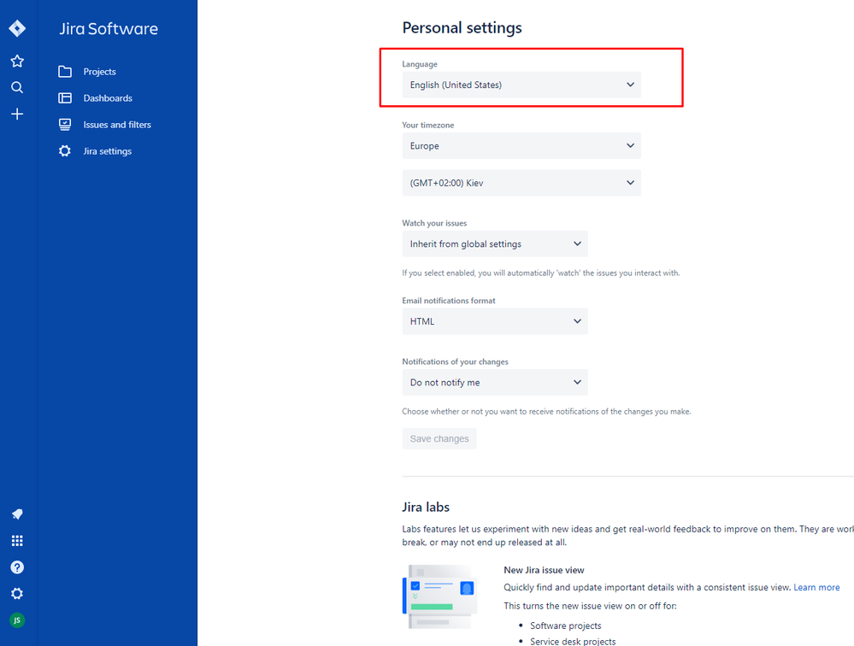This screenshot has height=646, width=854.
Task: Open the (GMT+02:00) Kiev dropdown
Action: click(x=521, y=183)
